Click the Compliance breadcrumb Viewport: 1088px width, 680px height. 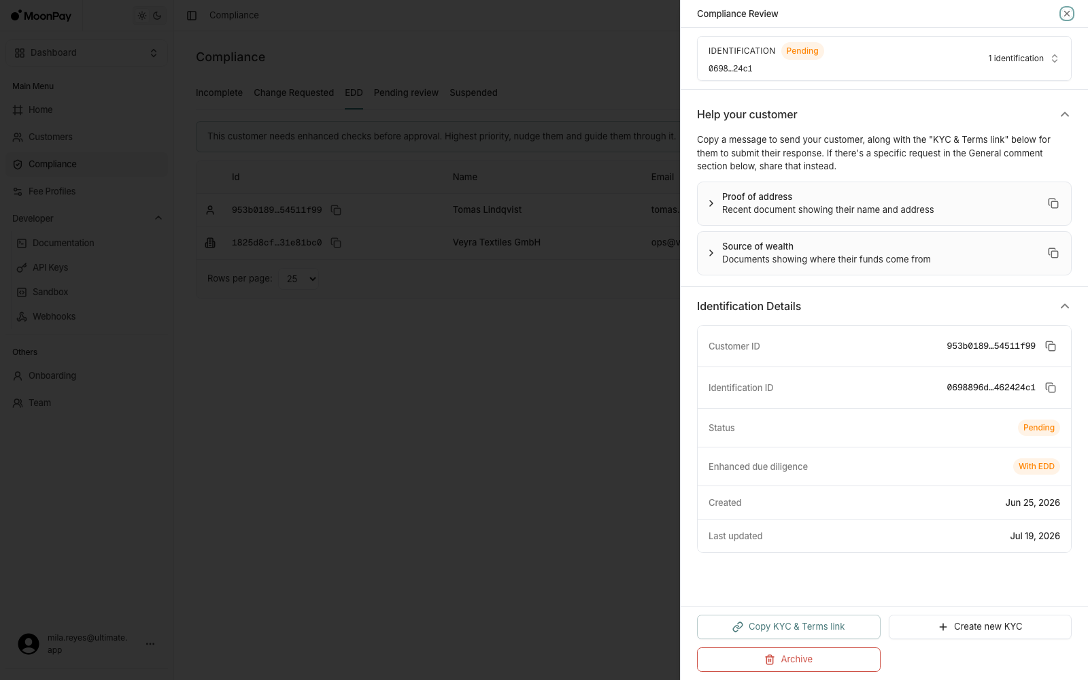coord(234,16)
